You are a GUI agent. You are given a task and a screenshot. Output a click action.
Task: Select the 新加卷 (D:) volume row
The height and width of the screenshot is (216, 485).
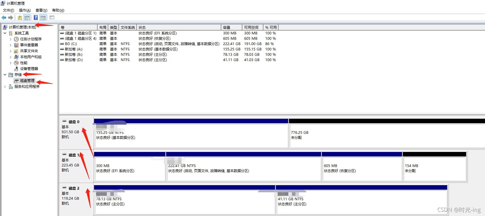click(x=168, y=60)
